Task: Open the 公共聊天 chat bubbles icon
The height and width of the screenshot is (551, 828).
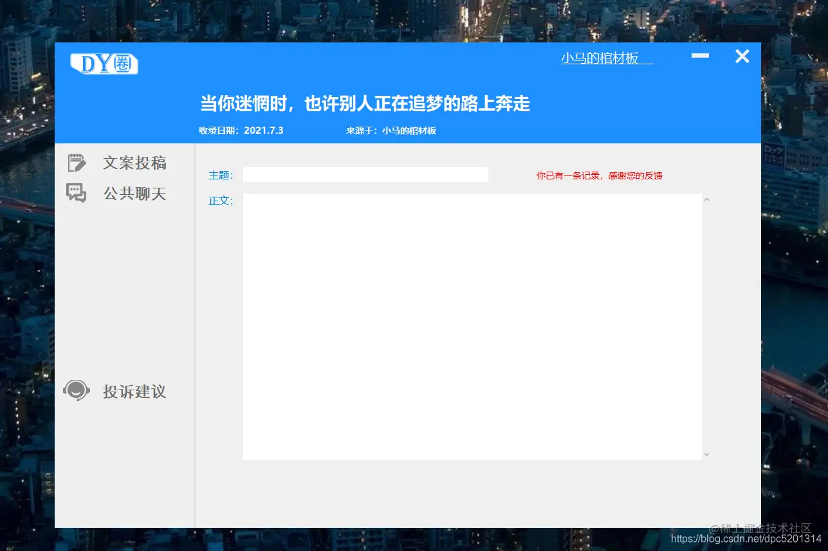Action: [x=76, y=193]
